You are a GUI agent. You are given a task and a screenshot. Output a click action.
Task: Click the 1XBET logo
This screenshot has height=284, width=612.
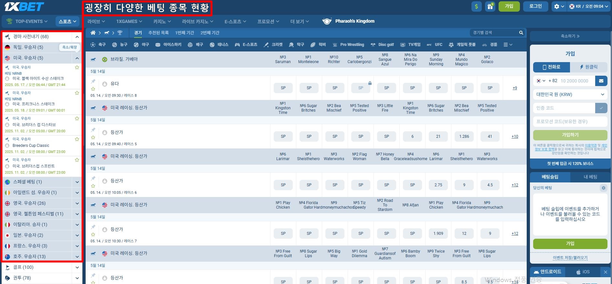[24, 6]
